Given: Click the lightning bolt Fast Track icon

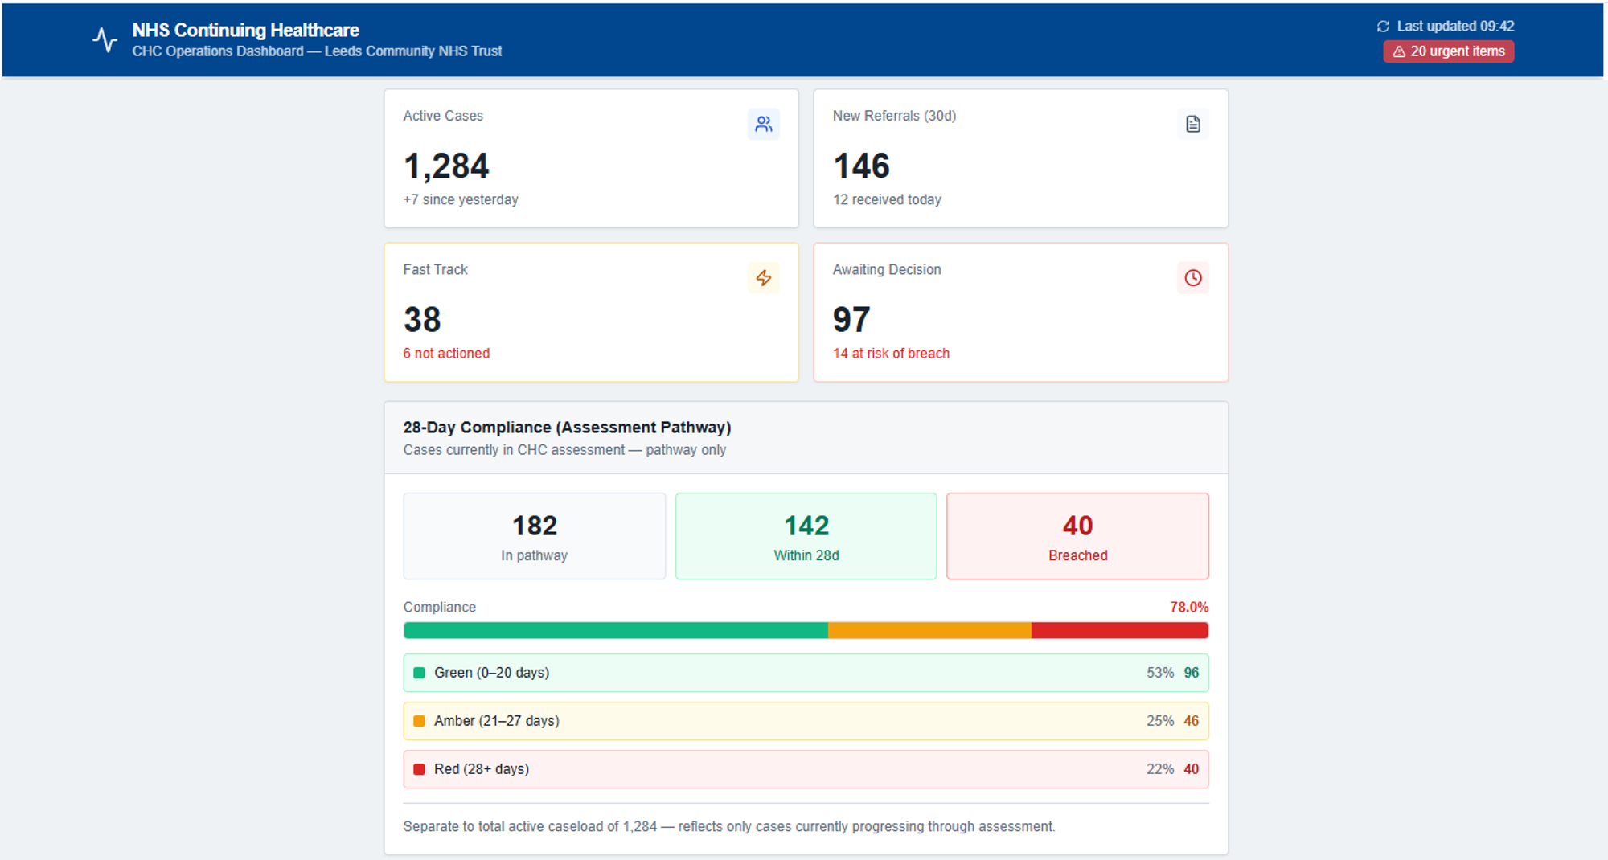Looking at the screenshot, I should (x=763, y=278).
